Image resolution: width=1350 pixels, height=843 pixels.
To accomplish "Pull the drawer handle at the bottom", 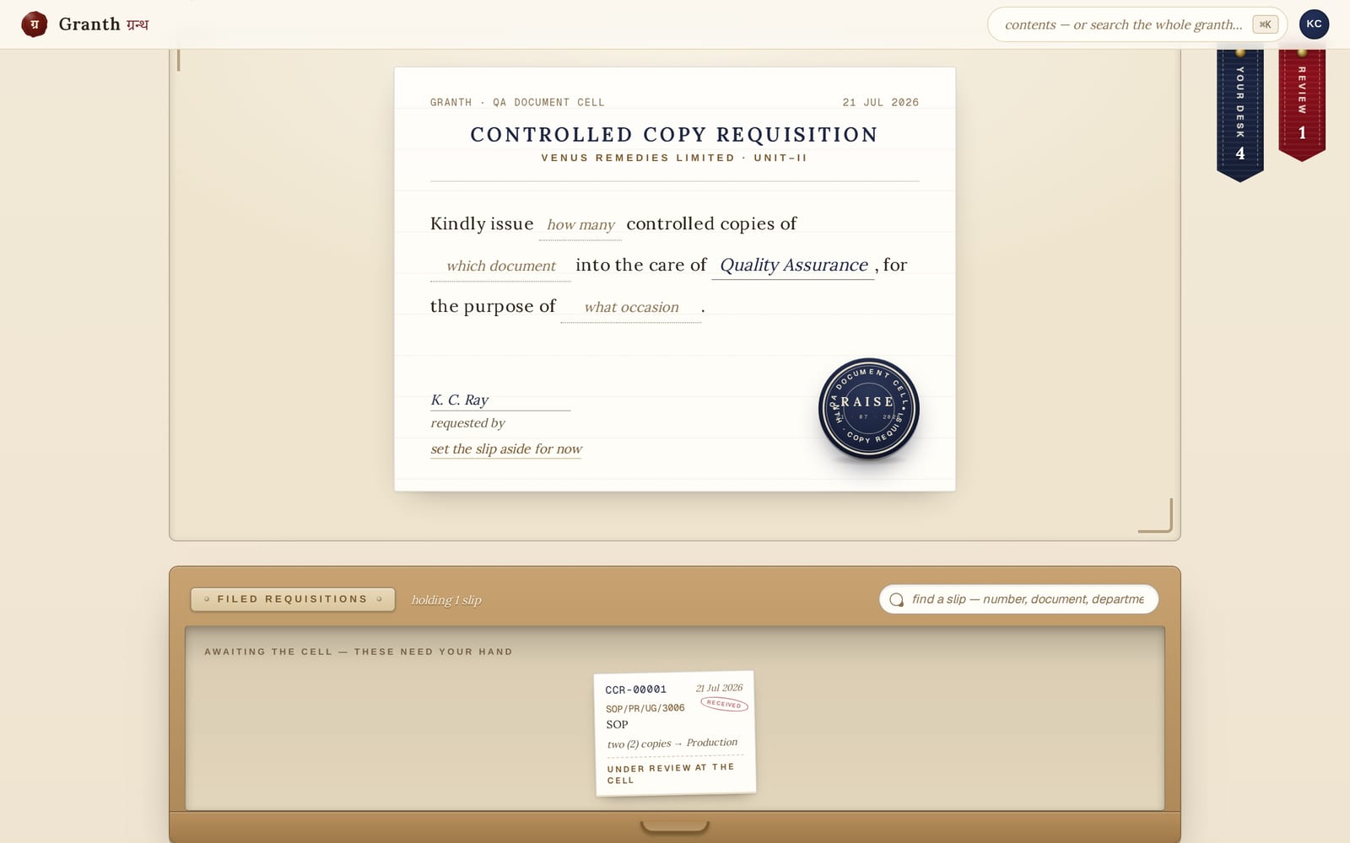I will [674, 826].
